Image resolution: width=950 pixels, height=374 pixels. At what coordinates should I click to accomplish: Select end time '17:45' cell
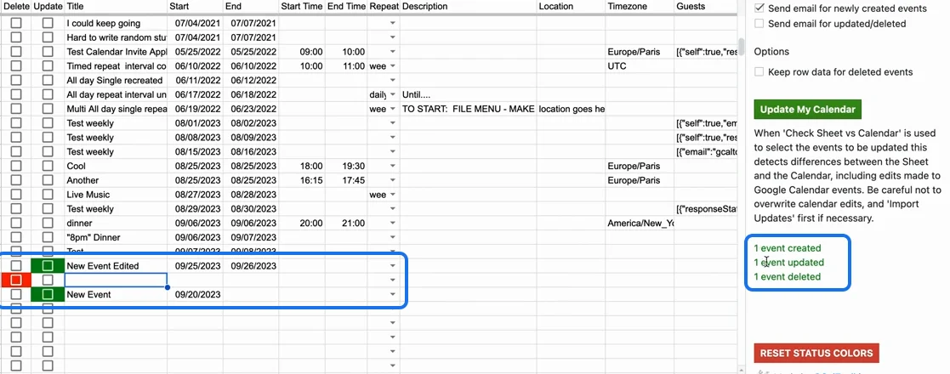tap(346, 180)
